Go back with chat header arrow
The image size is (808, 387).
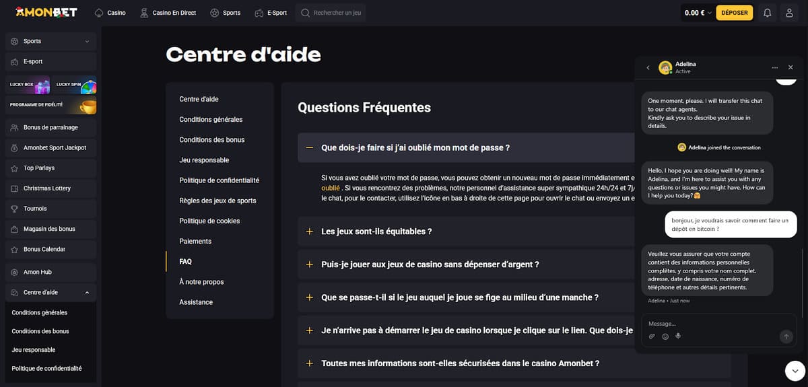(648, 67)
